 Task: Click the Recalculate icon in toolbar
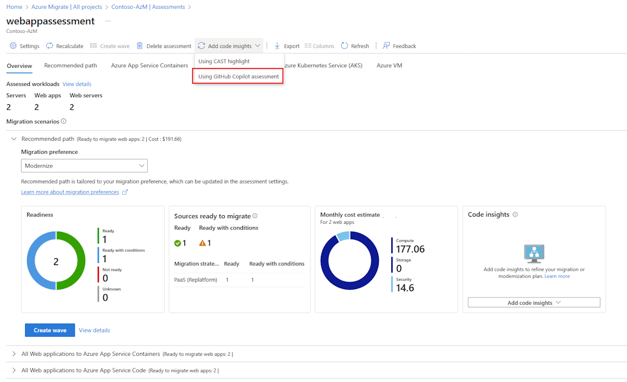(x=50, y=46)
